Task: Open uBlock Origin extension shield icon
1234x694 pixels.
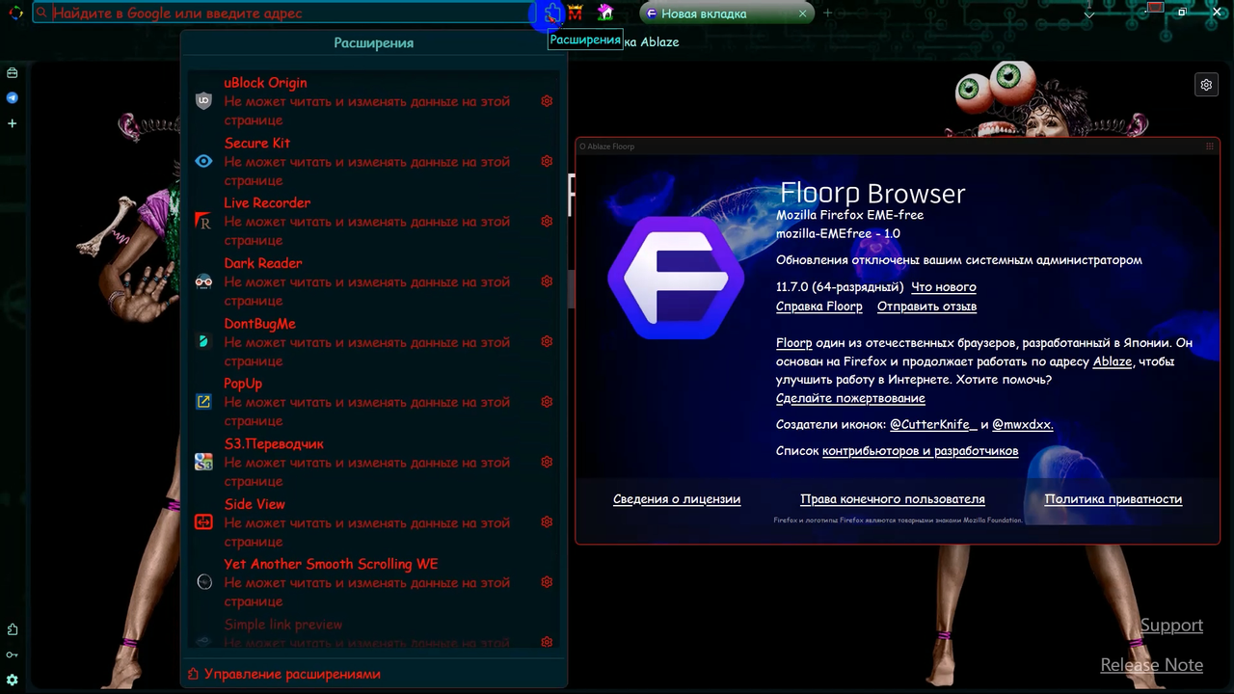Action: (x=203, y=101)
